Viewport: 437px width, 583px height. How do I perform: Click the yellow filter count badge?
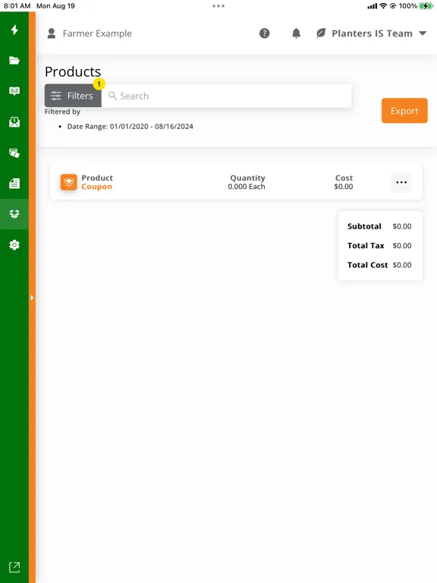[99, 84]
